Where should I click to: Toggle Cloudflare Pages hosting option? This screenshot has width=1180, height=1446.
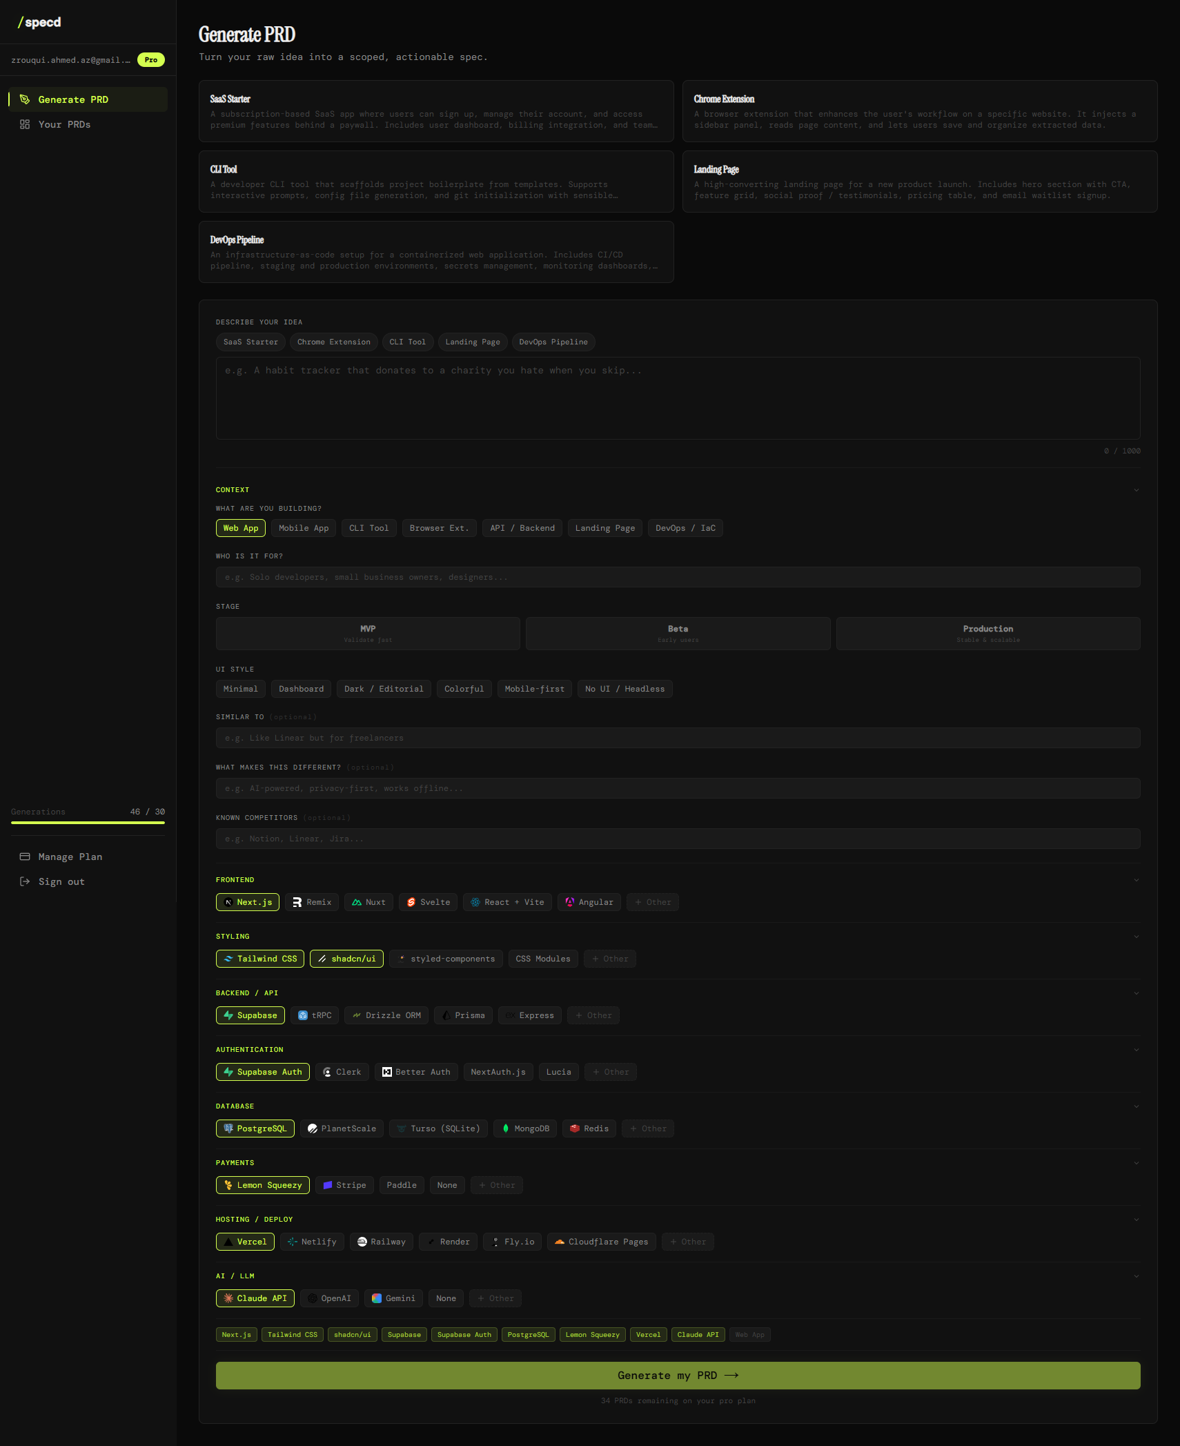pos(602,1242)
